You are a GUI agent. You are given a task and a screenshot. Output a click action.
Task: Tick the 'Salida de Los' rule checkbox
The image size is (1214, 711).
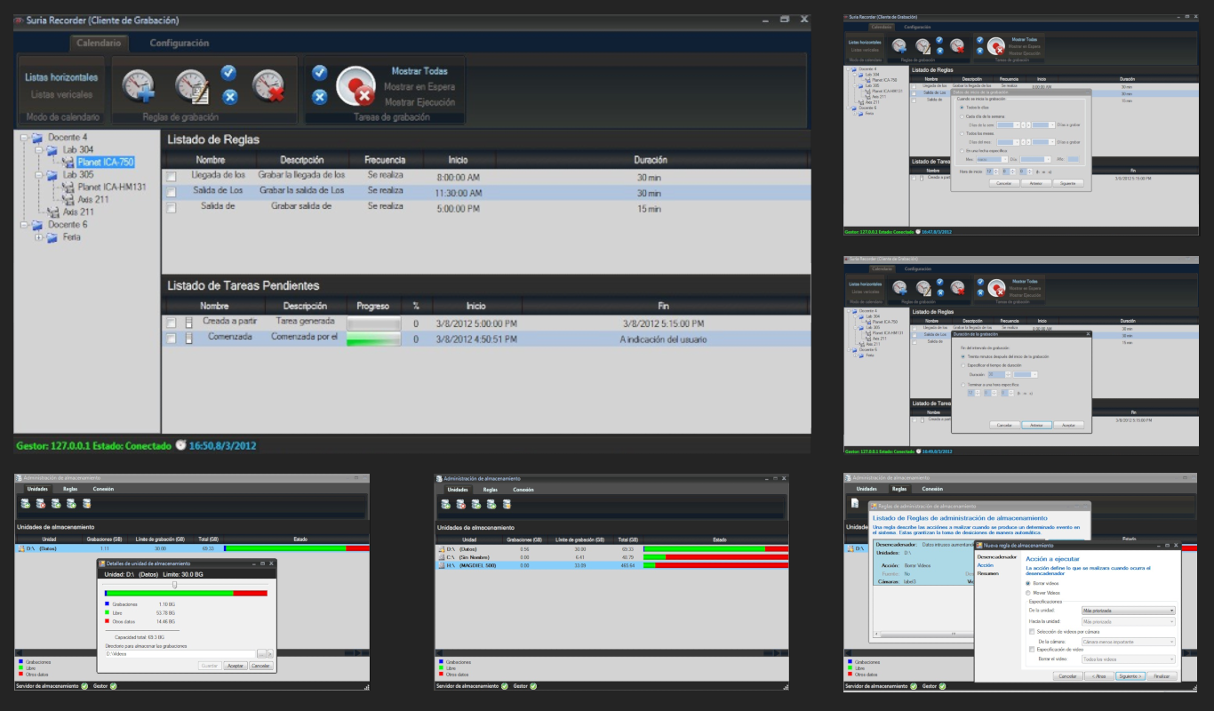[x=172, y=191]
